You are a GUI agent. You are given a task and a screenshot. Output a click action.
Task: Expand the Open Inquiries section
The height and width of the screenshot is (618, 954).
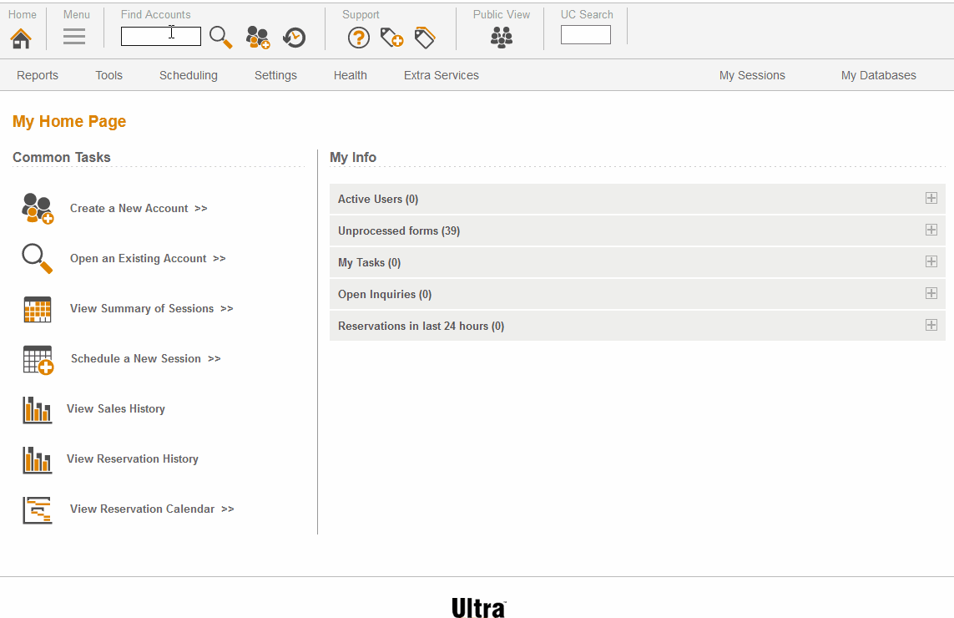(931, 293)
